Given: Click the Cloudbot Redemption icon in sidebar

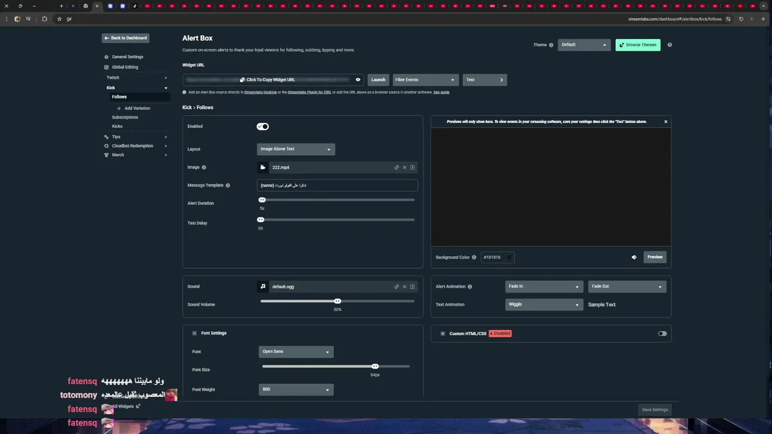Looking at the screenshot, I should pyautogui.click(x=106, y=146).
